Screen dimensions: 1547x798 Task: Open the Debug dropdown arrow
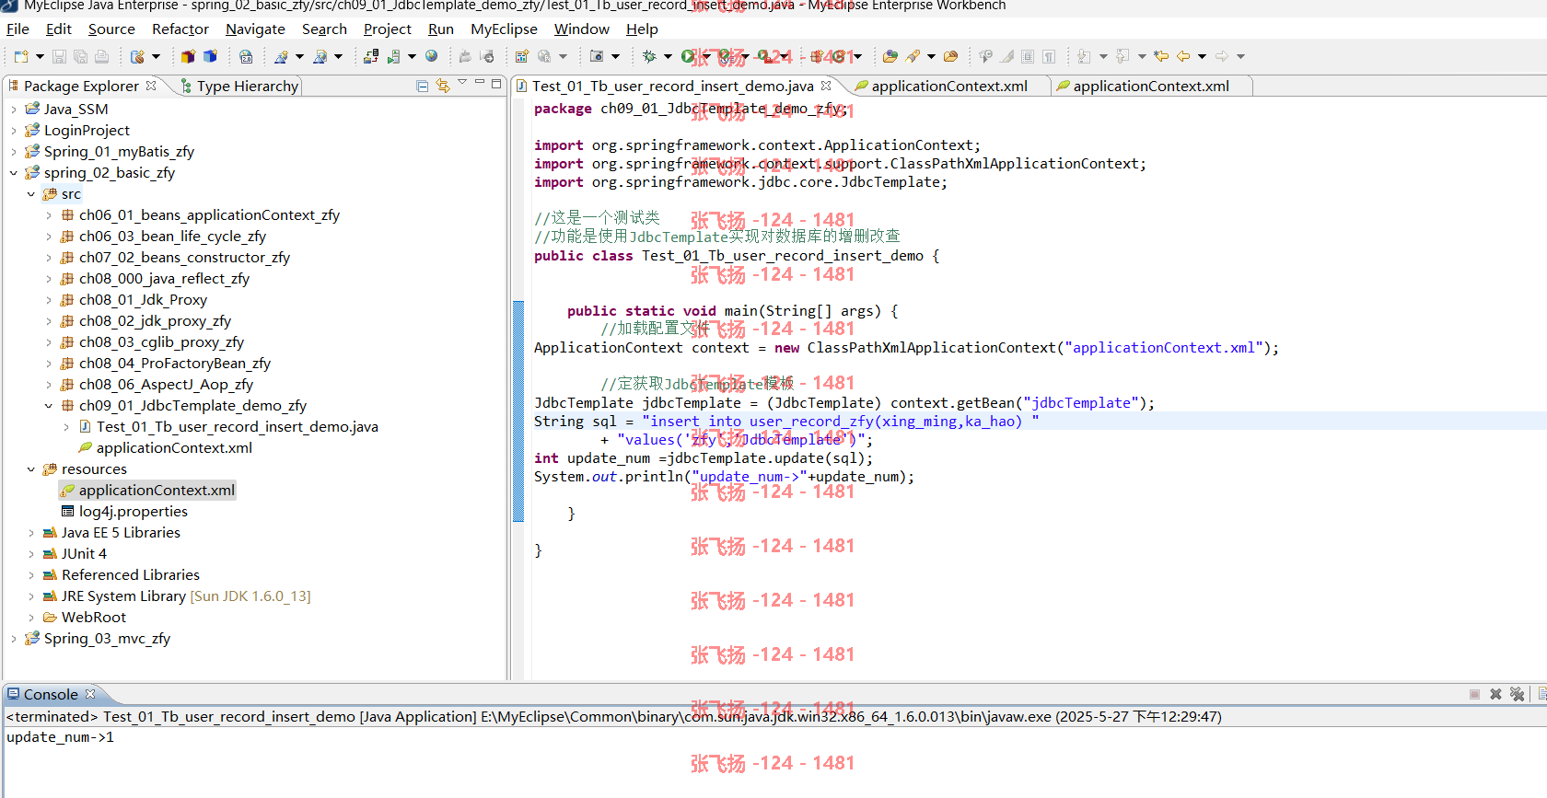[668, 56]
